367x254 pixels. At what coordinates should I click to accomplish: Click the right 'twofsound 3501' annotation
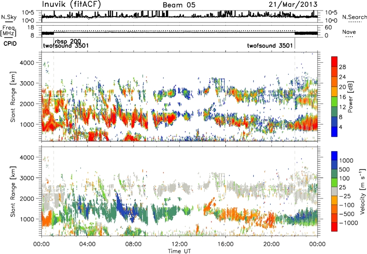point(270,45)
